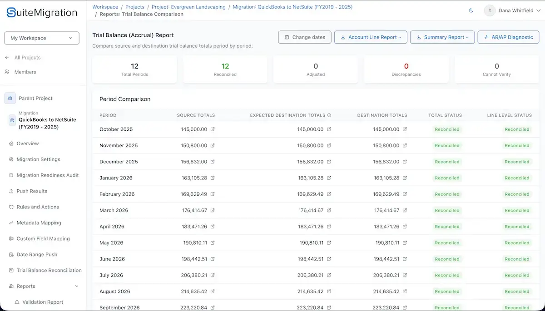Click the Source Totals column header
The height and width of the screenshot is (311, 545).
click(196, 115)
